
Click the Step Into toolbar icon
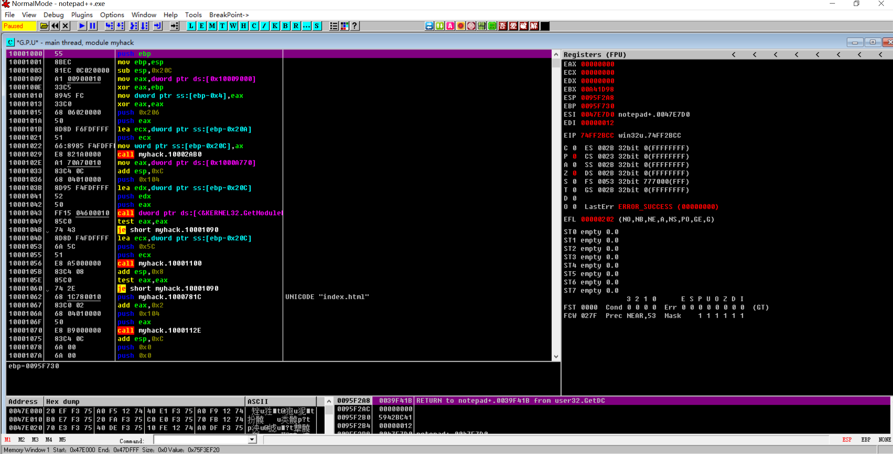[109, 26]
